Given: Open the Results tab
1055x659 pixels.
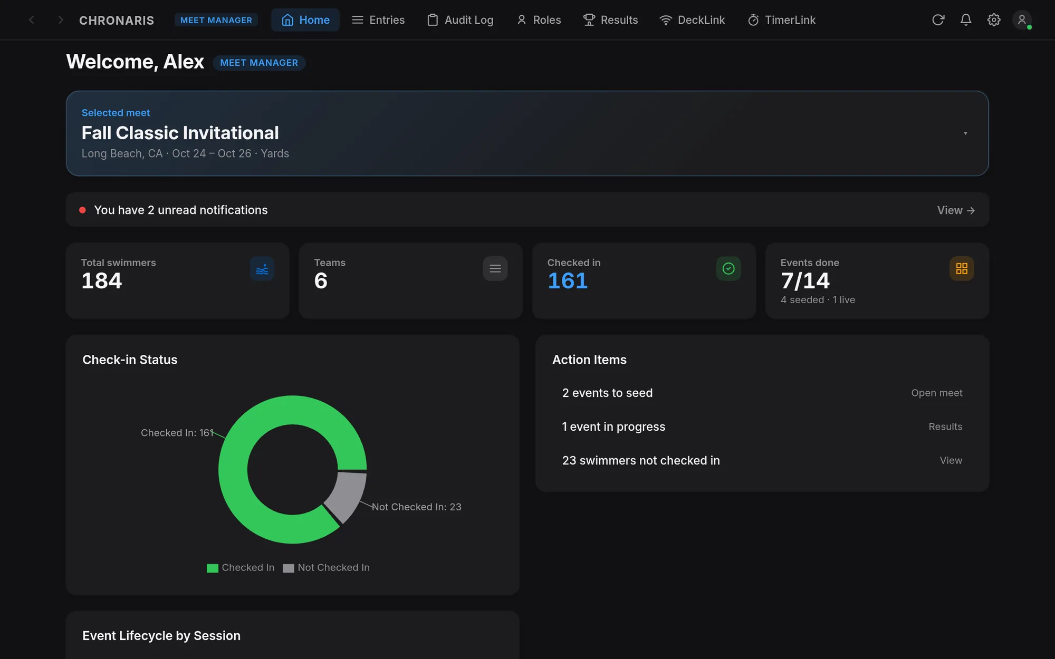Looking at the screenshot, I should [610, 20].
